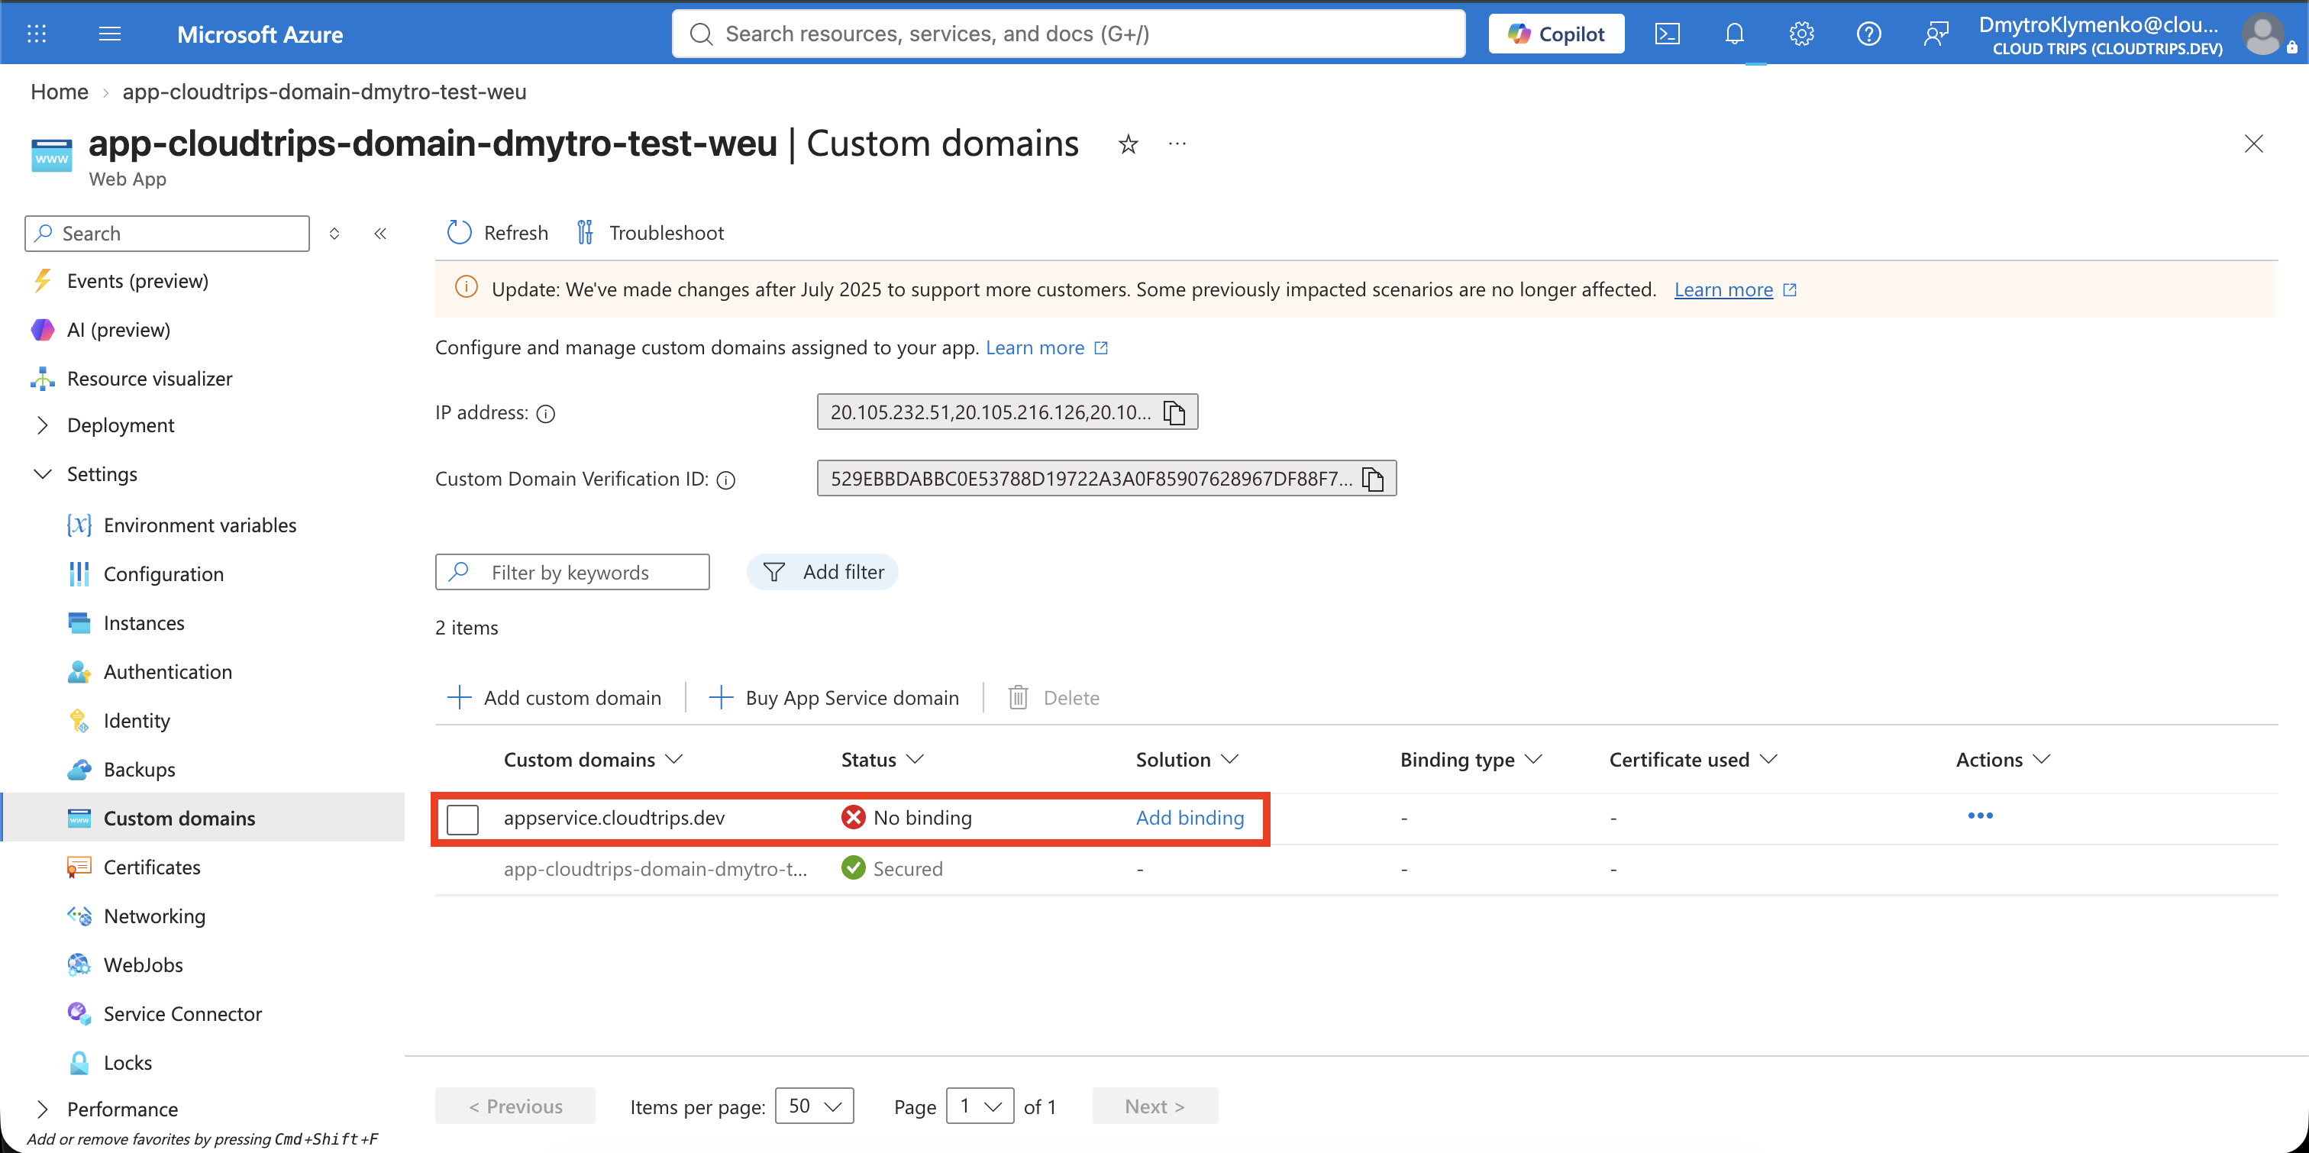The height and width of the screenshot is (1153, 2309).
Task: Open Authentication in sidebar
Action: (x=168, y=671)
